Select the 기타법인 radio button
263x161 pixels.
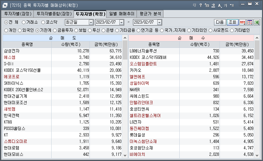click(x=232, y=30)
